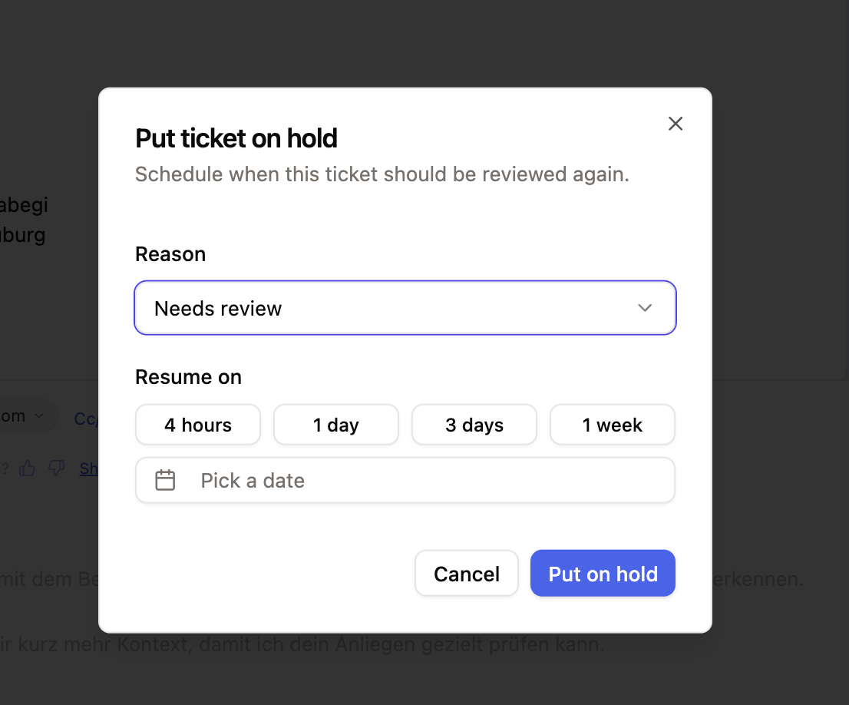Click the schedule description subtitle text
849x705 pixels.
pyautogui.click(x=382, y=174)
